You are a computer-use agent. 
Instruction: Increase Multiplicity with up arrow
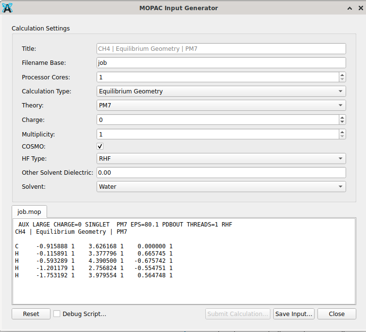[x=342, y=132]
